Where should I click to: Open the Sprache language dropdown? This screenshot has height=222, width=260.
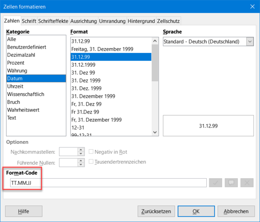[x=250, y=42]
